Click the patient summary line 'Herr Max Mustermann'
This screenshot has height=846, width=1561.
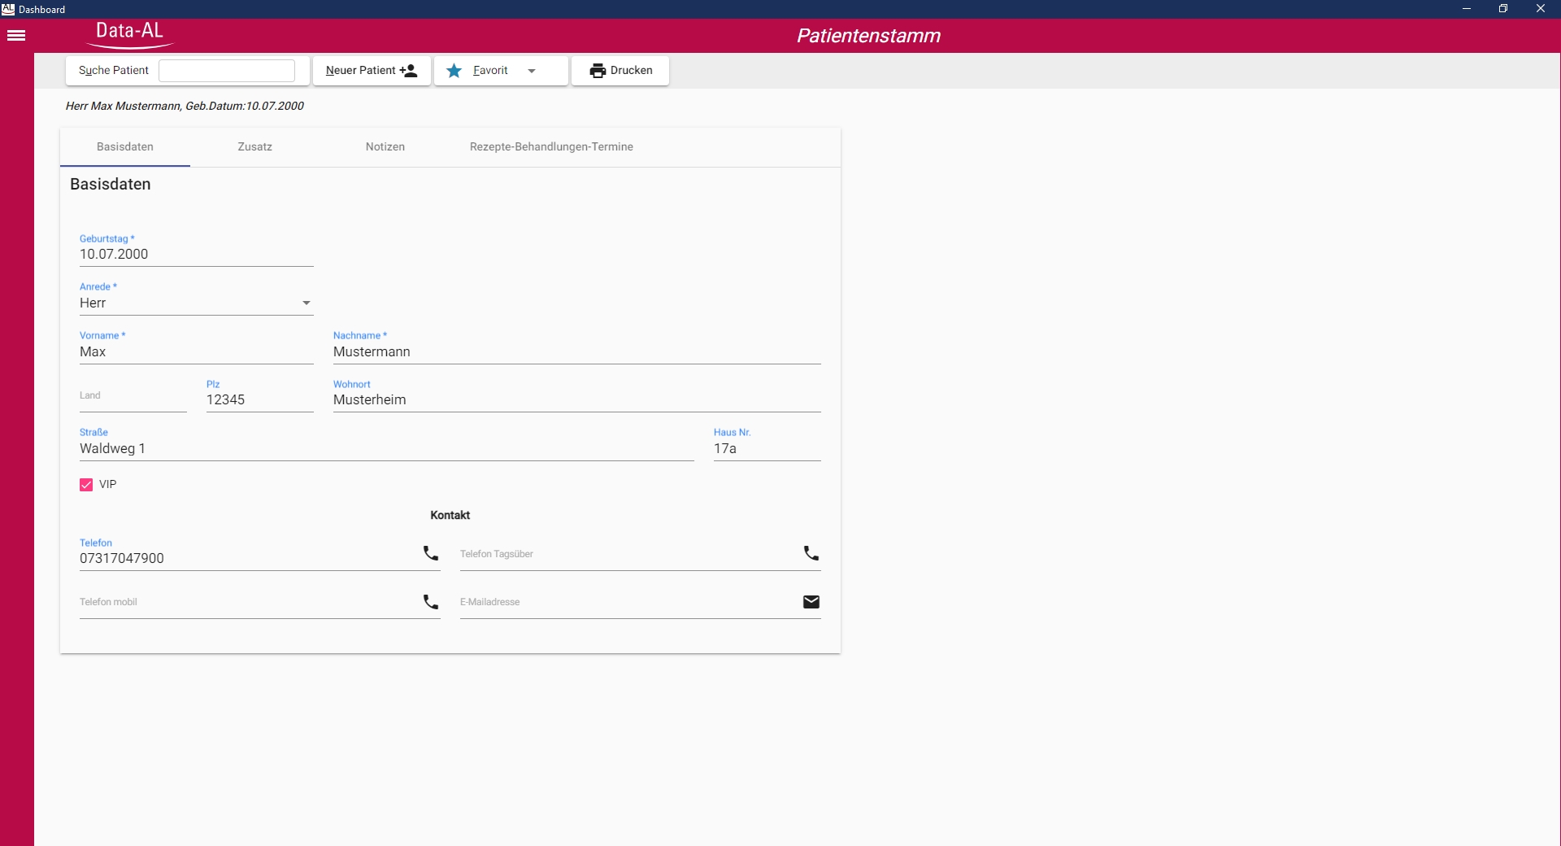click(185, 107)
